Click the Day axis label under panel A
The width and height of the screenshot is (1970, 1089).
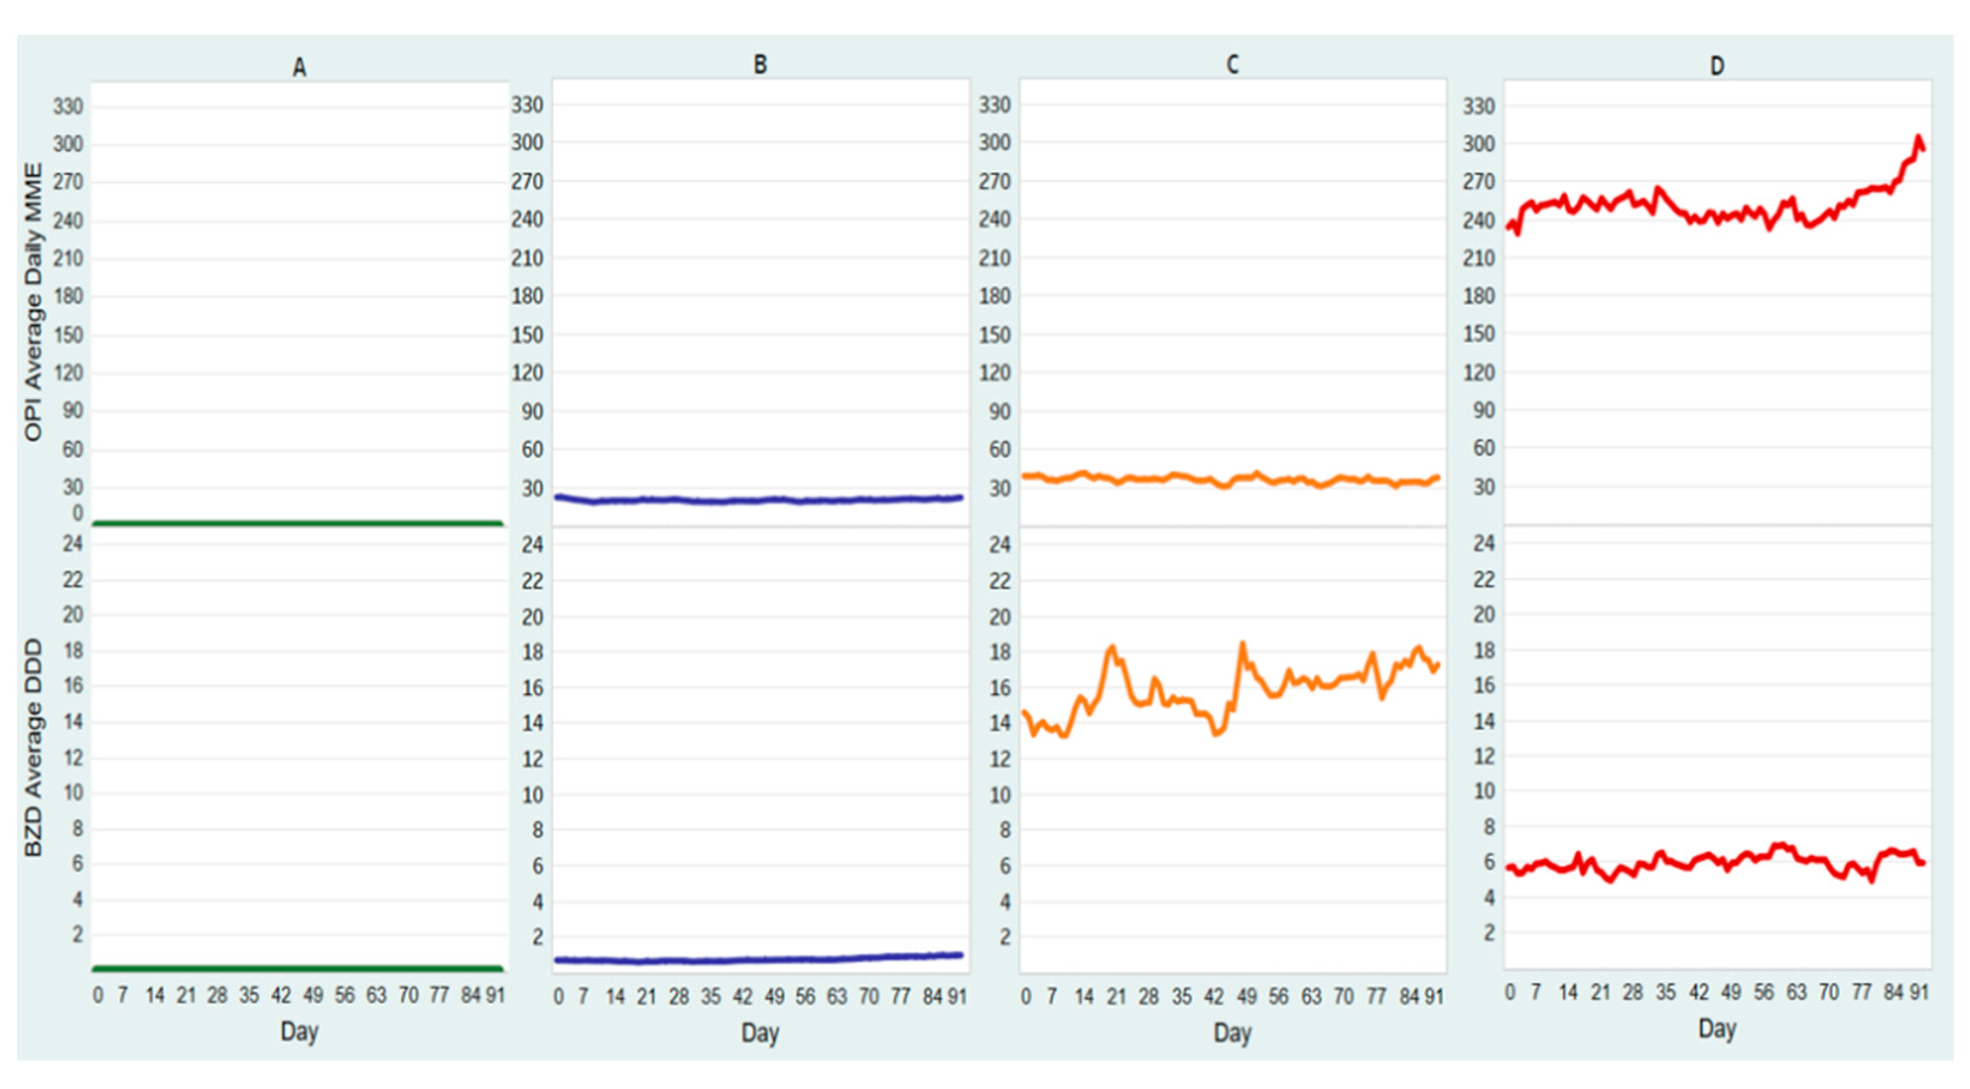click(x=299, y=1031)
